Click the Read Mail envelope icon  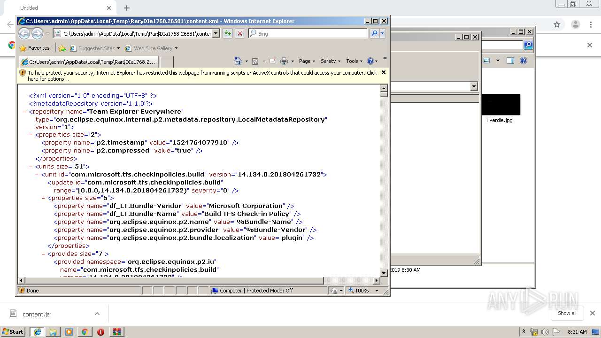(272, 61)
